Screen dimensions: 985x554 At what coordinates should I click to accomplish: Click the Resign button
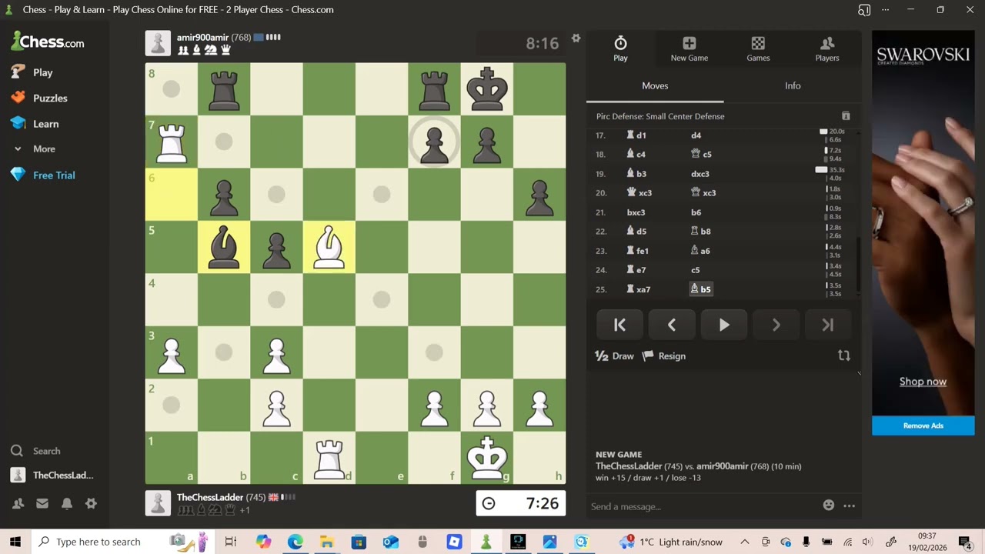tap(664, 356)
